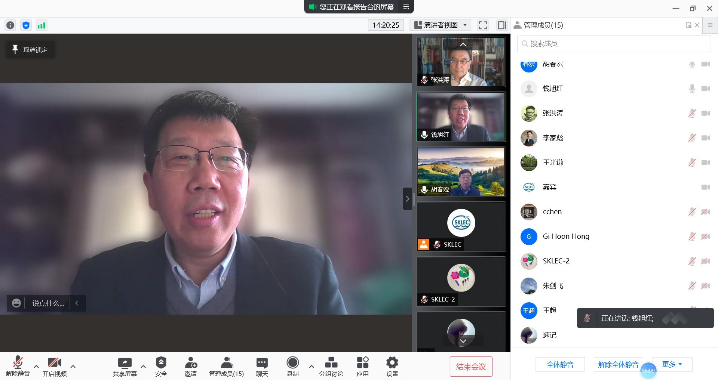Expand the 更多 dropdown in member panel
The height and width of the screenshot is (380, 718).
(672, 364)
